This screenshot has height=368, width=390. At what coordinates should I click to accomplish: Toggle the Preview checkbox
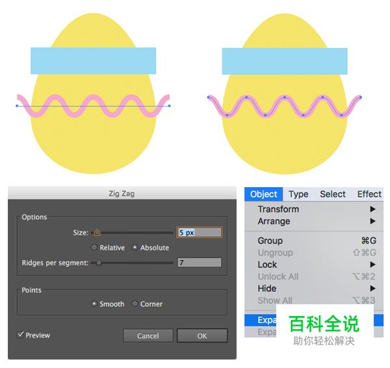[x=21, y=335]
